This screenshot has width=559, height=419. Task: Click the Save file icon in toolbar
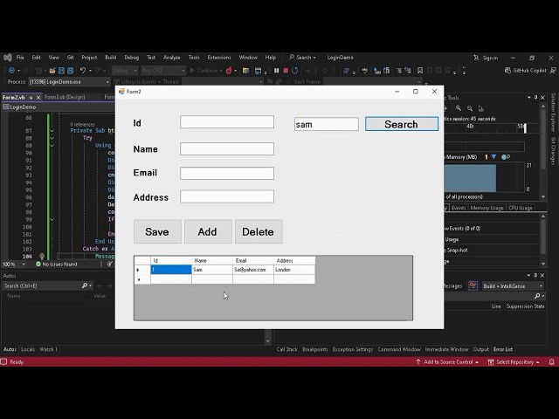[x=61, y=71]
